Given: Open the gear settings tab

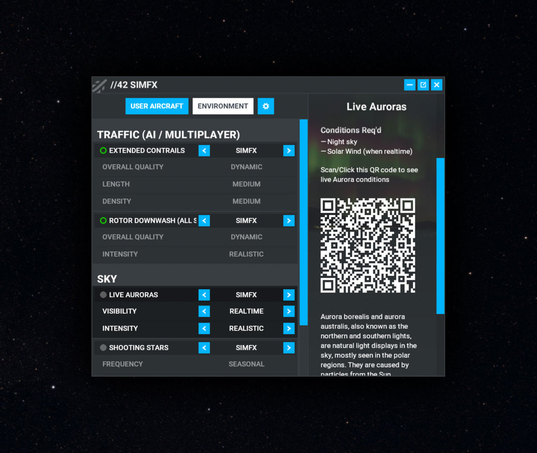Looking at the screenshot, I should coord(265,106).
